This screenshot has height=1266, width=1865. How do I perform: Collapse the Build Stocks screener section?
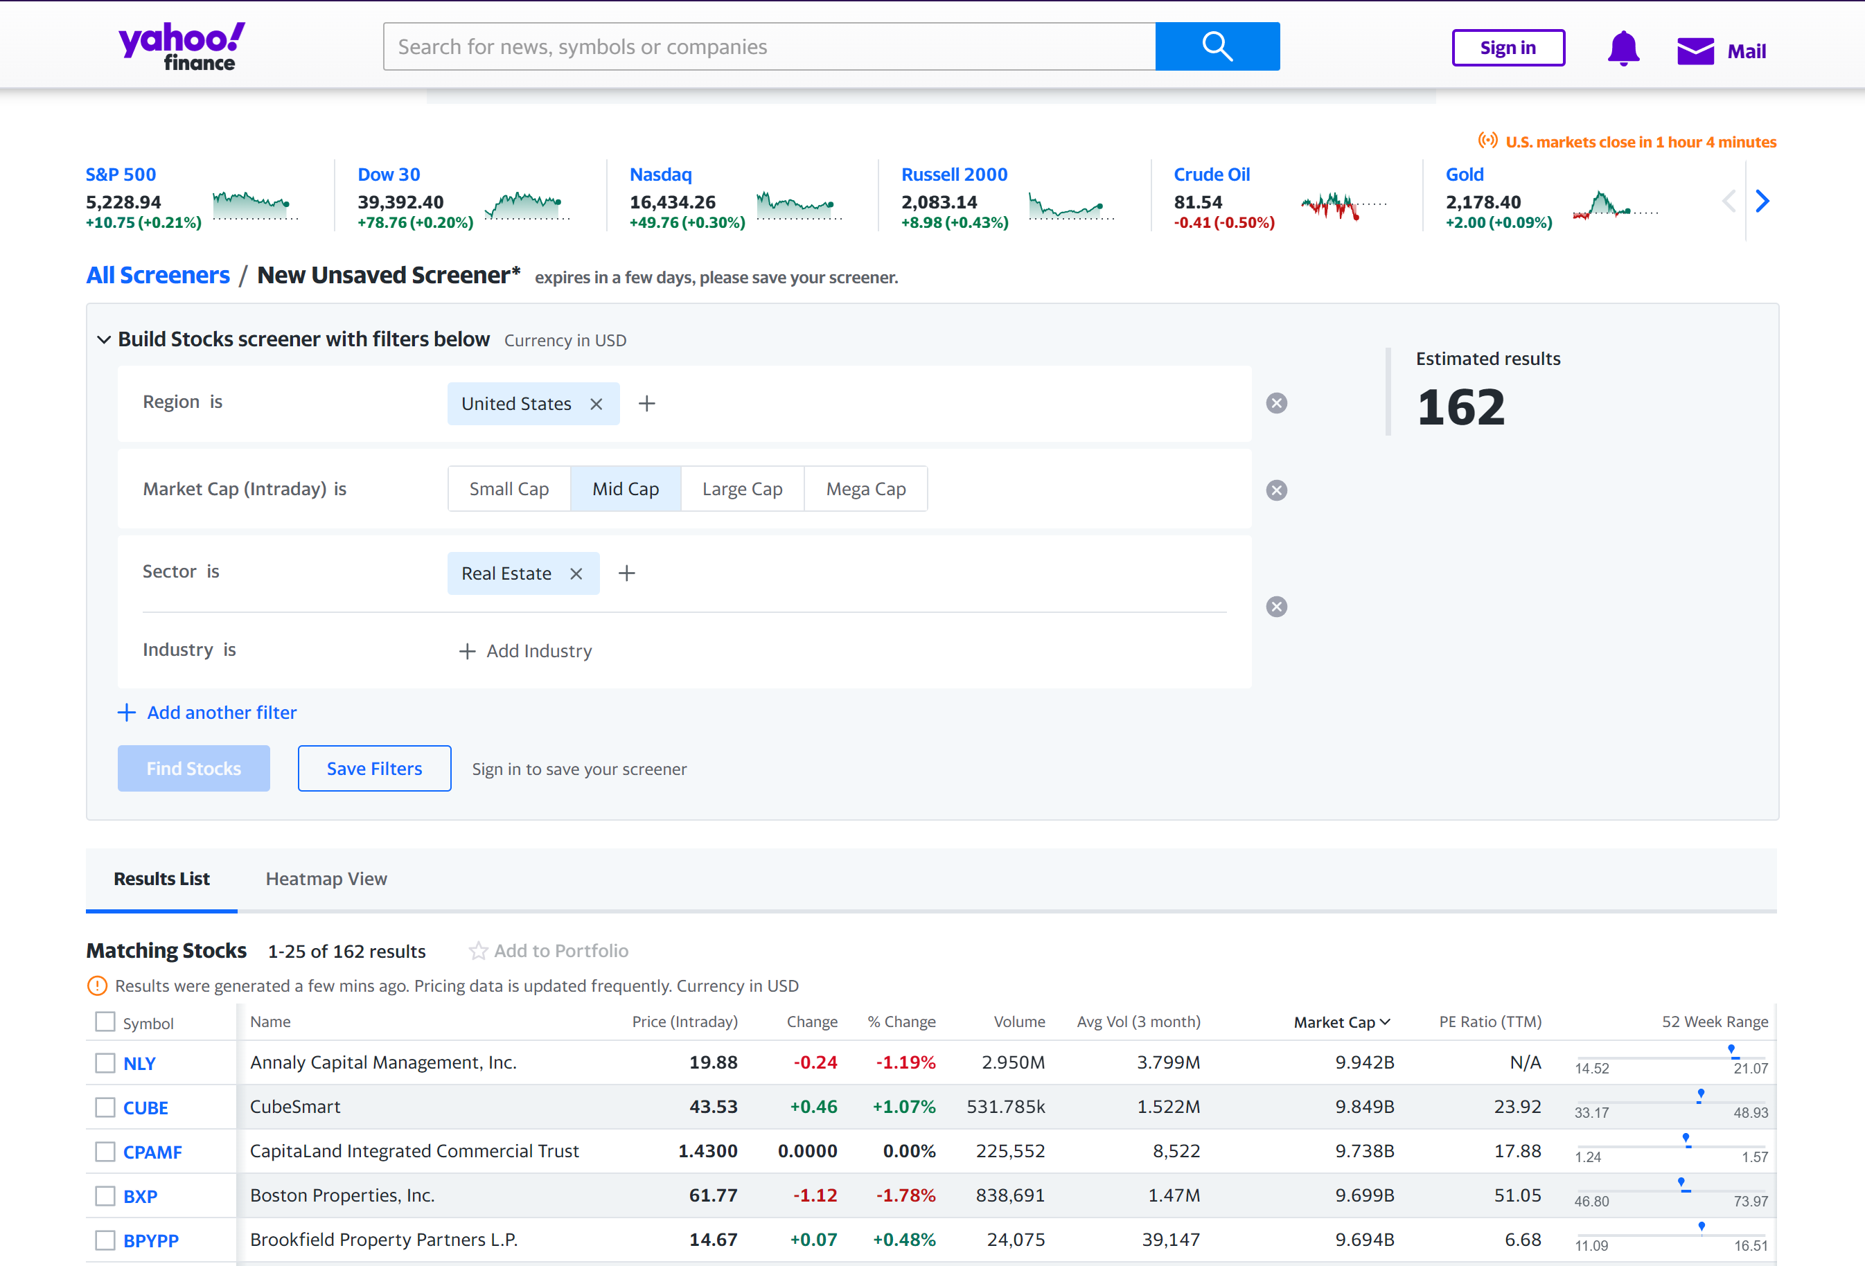tap(103, 339)
